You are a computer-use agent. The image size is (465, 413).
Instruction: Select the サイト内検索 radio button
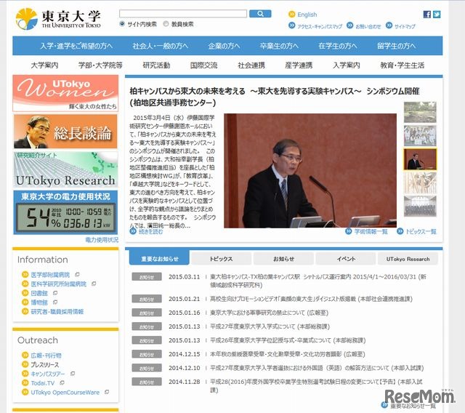pyautogui.click(x=122, y=24)
